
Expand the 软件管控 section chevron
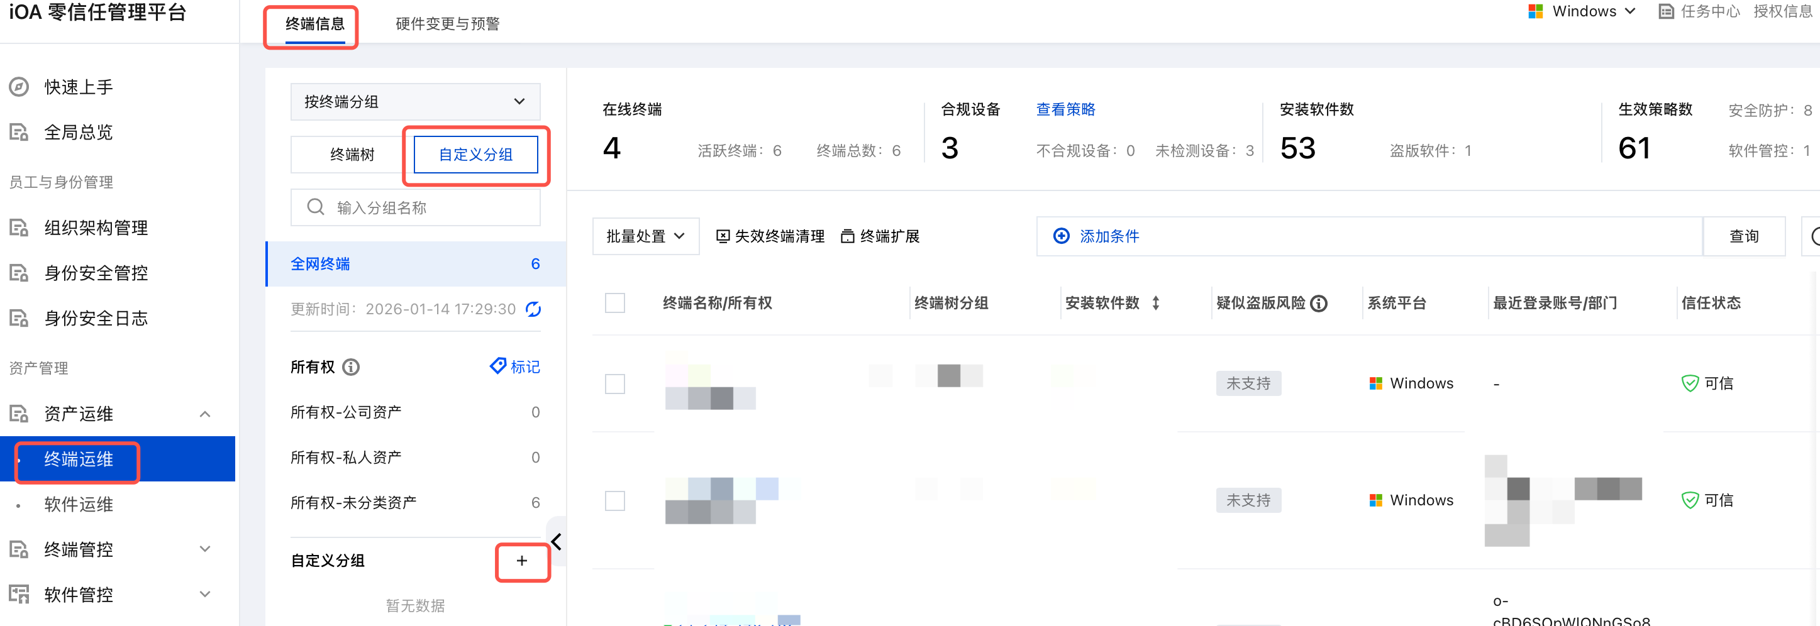click(x=205, y=594)
